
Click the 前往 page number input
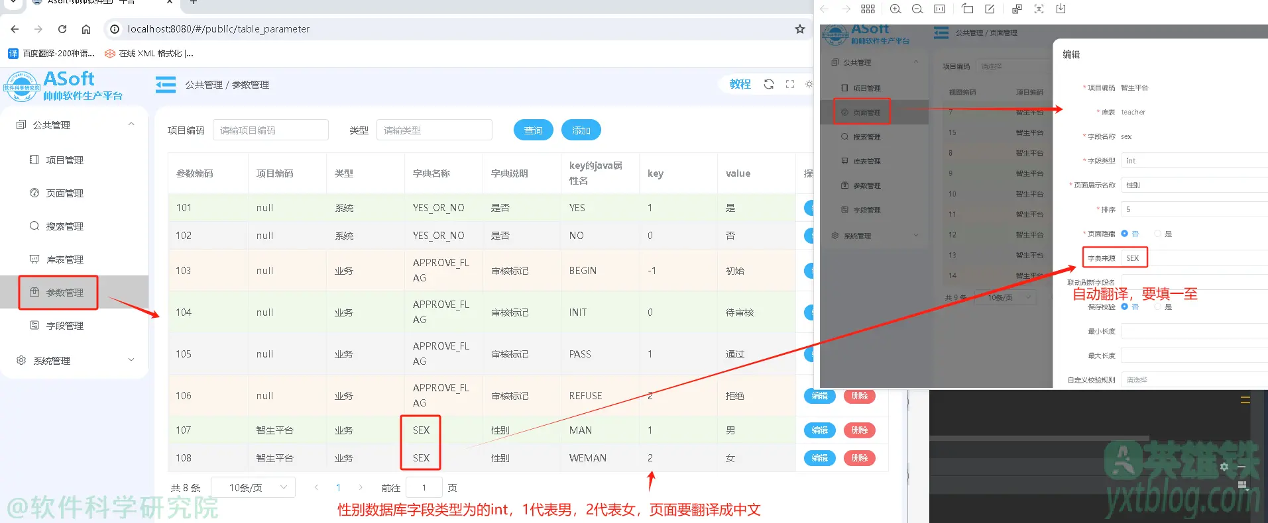pos(424,488)
